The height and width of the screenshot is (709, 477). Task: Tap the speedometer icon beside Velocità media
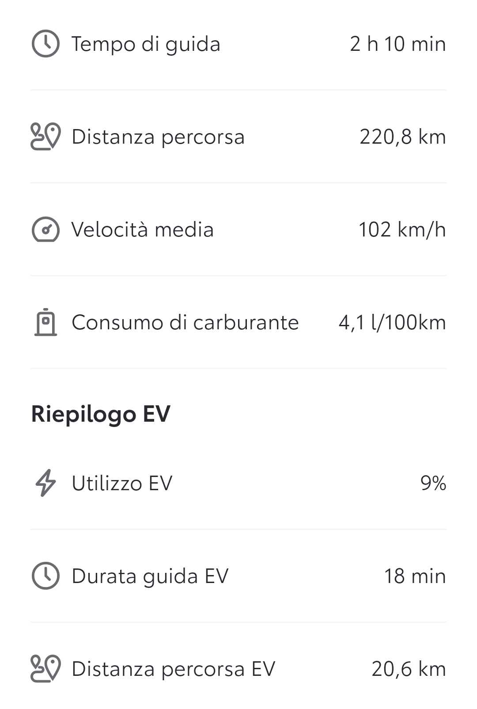45,229
